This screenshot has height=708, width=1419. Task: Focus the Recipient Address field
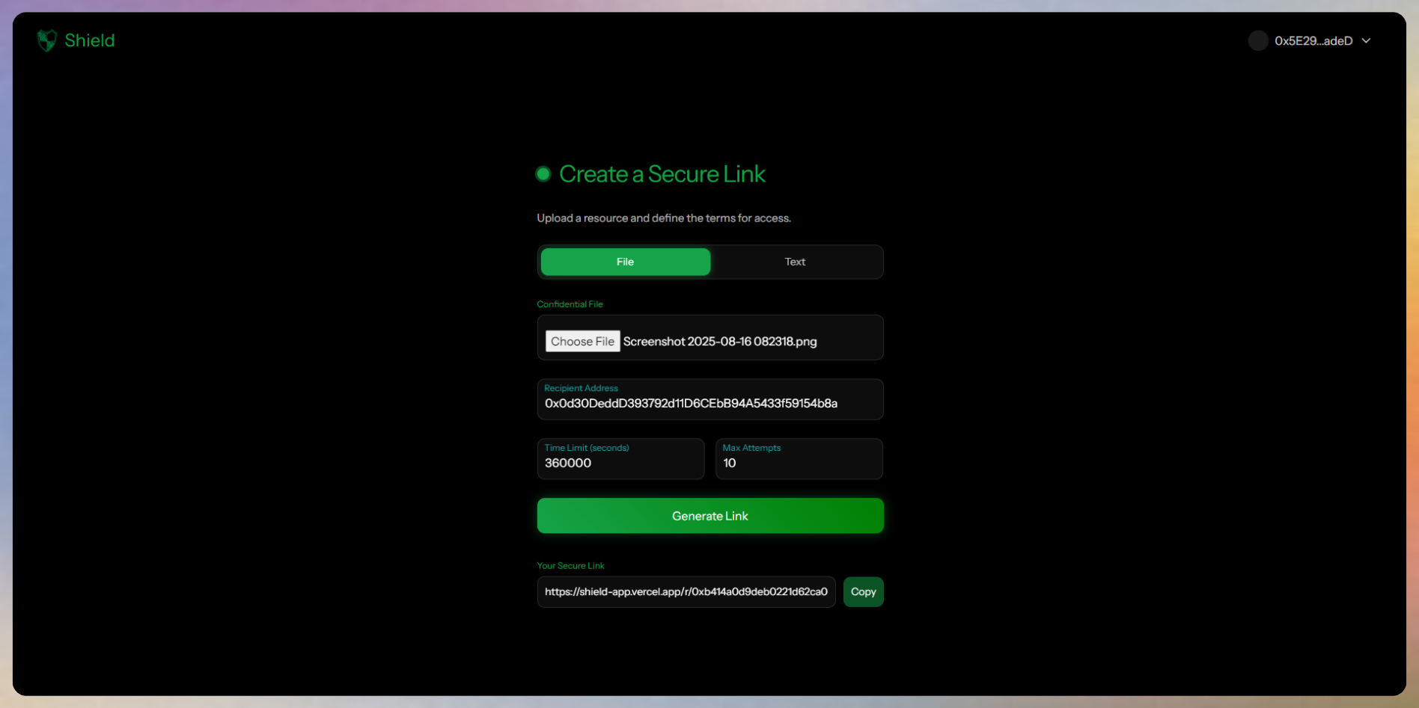[x=710, y=399]
